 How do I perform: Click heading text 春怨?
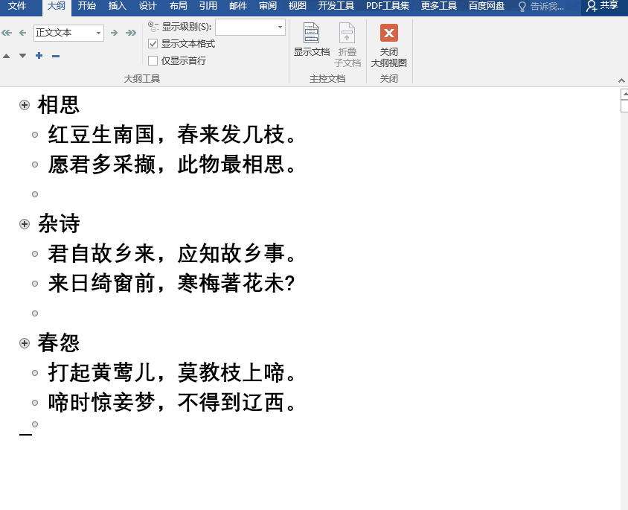pos(59,343)
